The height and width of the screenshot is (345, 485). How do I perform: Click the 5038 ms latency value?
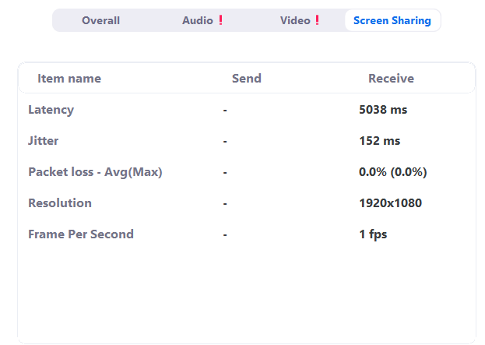[x=383, y=110]
